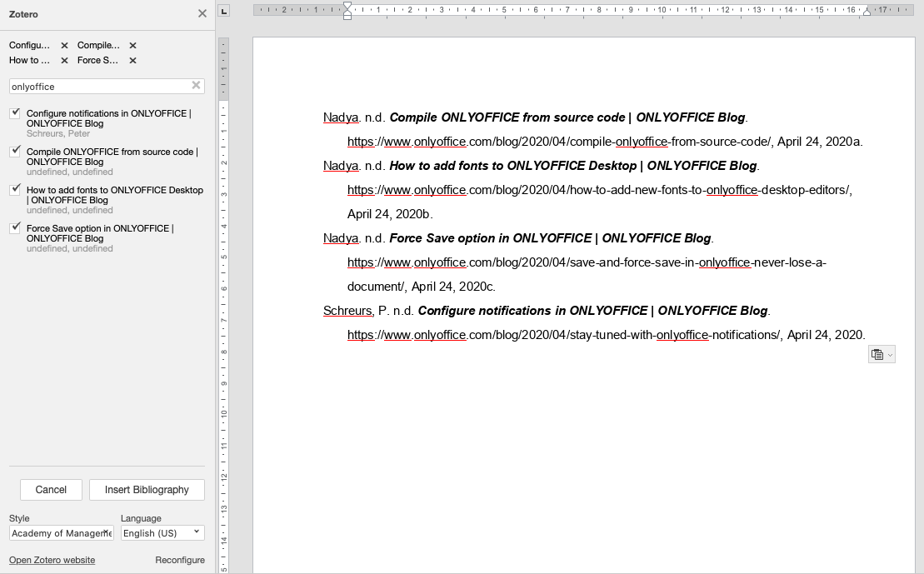Screen dimensions: 924x574
Task: Click the vertical ruler top margin handle
Action: (224, 100)
